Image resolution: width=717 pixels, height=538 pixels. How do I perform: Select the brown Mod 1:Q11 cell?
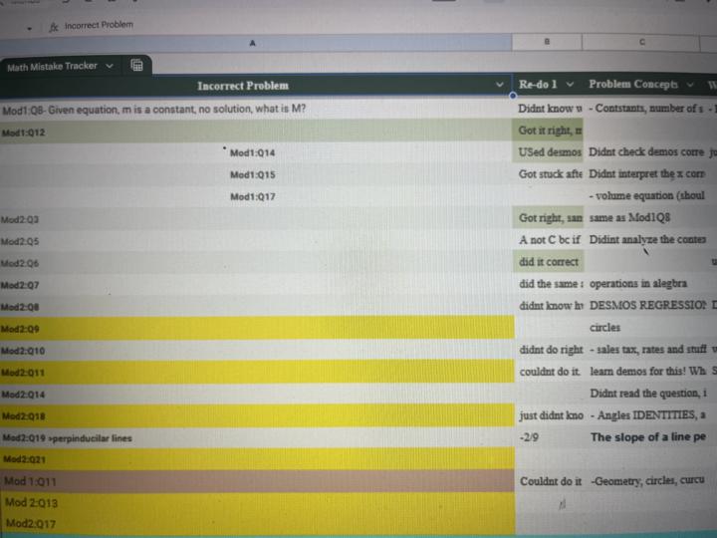(x=257, y=481)
